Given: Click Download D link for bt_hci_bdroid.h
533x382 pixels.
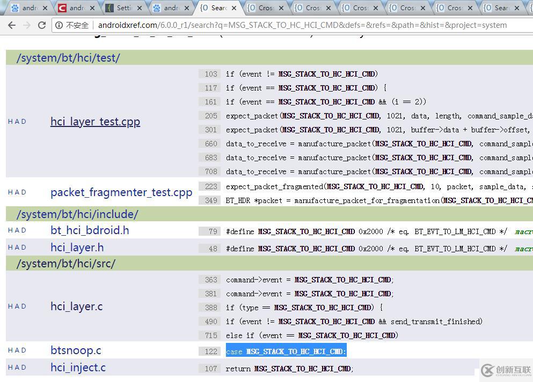Looking at the screenshot, I should tap(24, 230).
